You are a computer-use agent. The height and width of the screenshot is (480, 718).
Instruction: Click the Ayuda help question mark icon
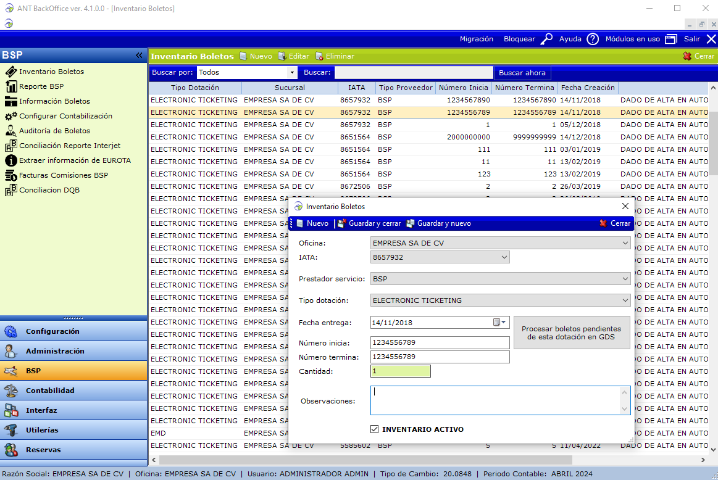point(593,39)
